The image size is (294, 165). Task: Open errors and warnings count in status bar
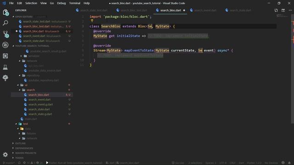pos(33,163)
